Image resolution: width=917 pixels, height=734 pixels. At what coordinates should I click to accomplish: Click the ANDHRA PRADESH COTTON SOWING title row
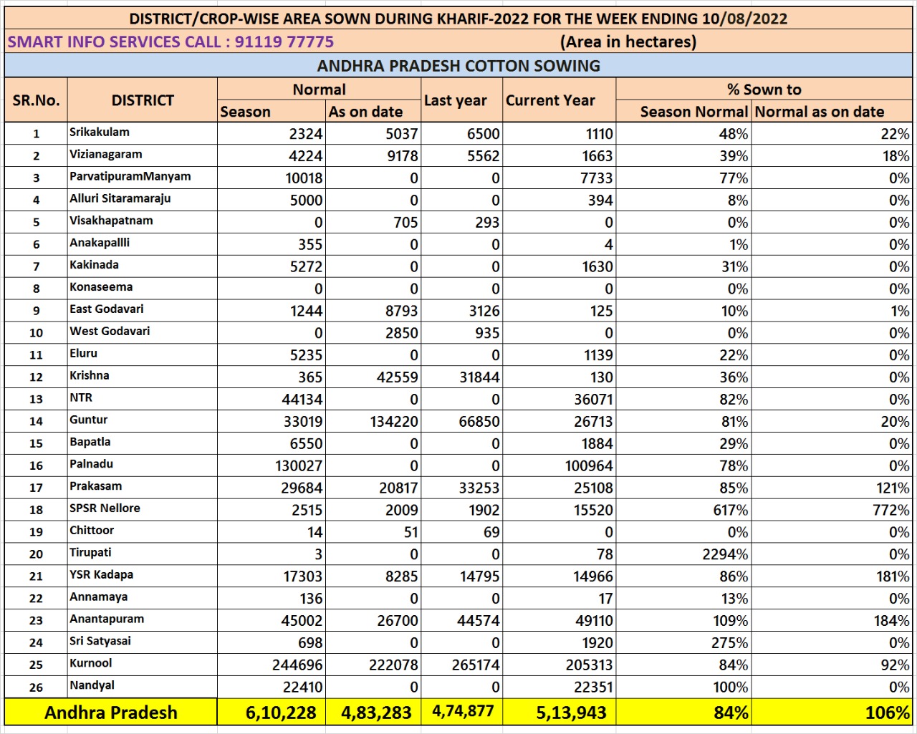click(x=458, y=66)
